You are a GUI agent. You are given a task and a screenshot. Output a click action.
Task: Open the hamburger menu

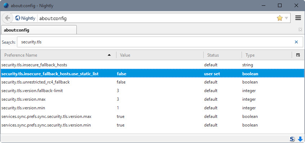coord(298,18)
